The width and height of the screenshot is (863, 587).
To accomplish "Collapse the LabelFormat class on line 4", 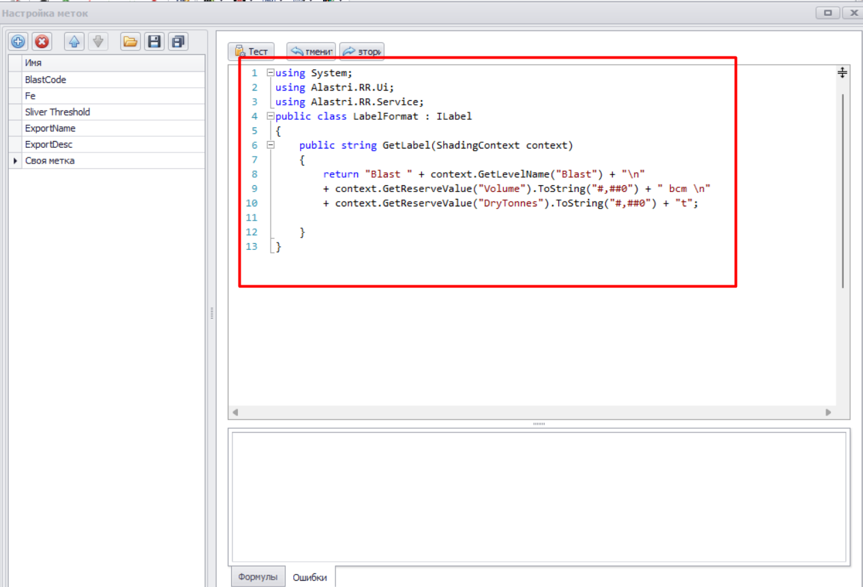I will [271, 116].
